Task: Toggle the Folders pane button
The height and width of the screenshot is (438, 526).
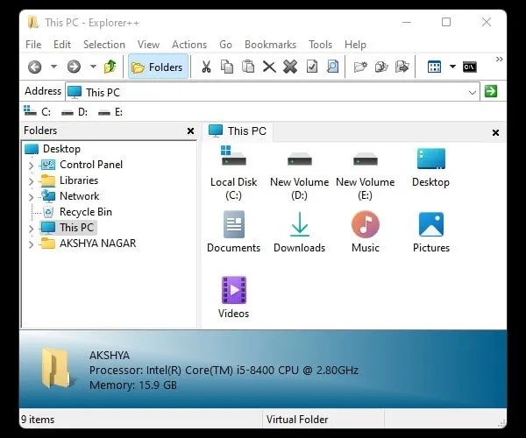Action: tap(158, 67)
